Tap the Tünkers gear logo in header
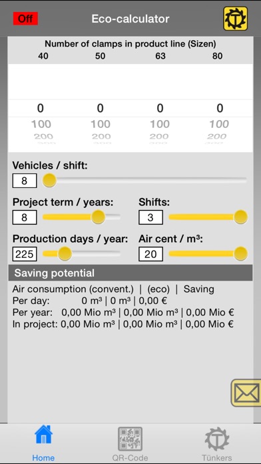The height and width of the screenshot is (464, 261). coord(235,19)
